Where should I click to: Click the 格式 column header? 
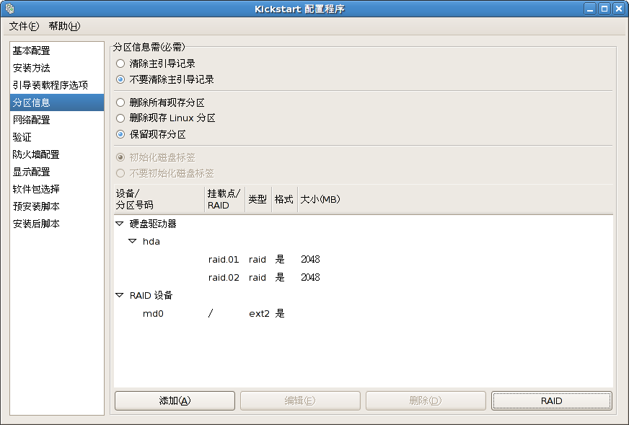(284, 199)
